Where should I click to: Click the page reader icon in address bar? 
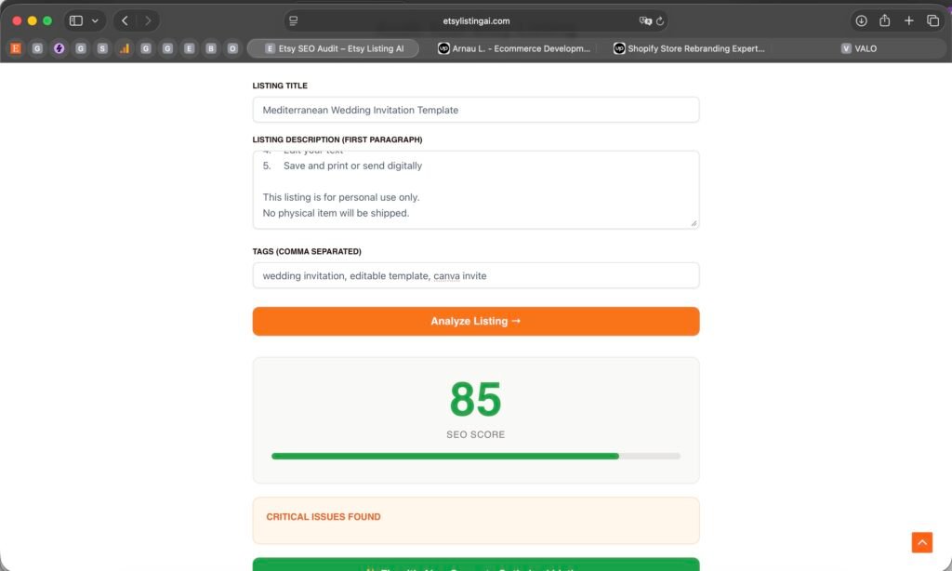coord(294,20)
